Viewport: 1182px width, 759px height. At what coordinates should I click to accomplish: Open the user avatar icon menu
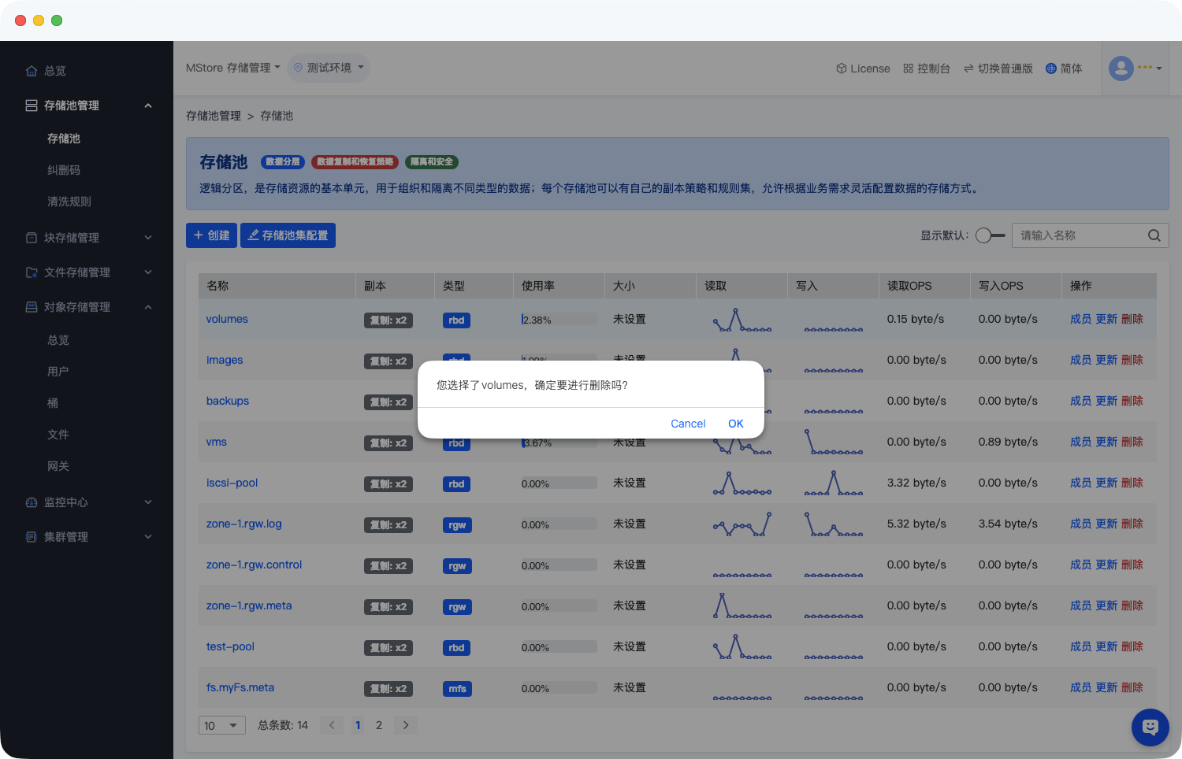[x=1121, y=68]
